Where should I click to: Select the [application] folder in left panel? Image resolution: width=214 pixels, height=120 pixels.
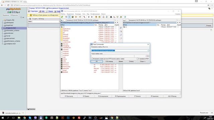tap(67, 29)
